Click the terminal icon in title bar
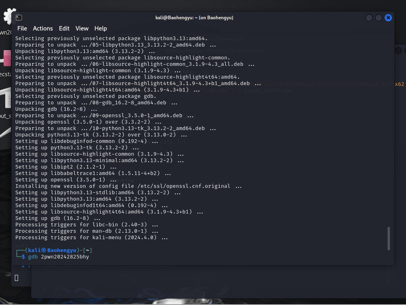Screen dimensions: 406x305 pyautogui.click(x=19, y=18)
